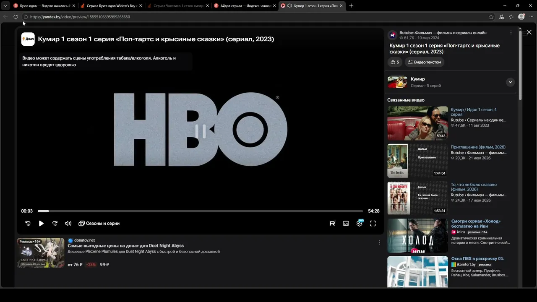Click the Rutube channel avatar icon
The image size is (537, 302).
pos(392,35)
